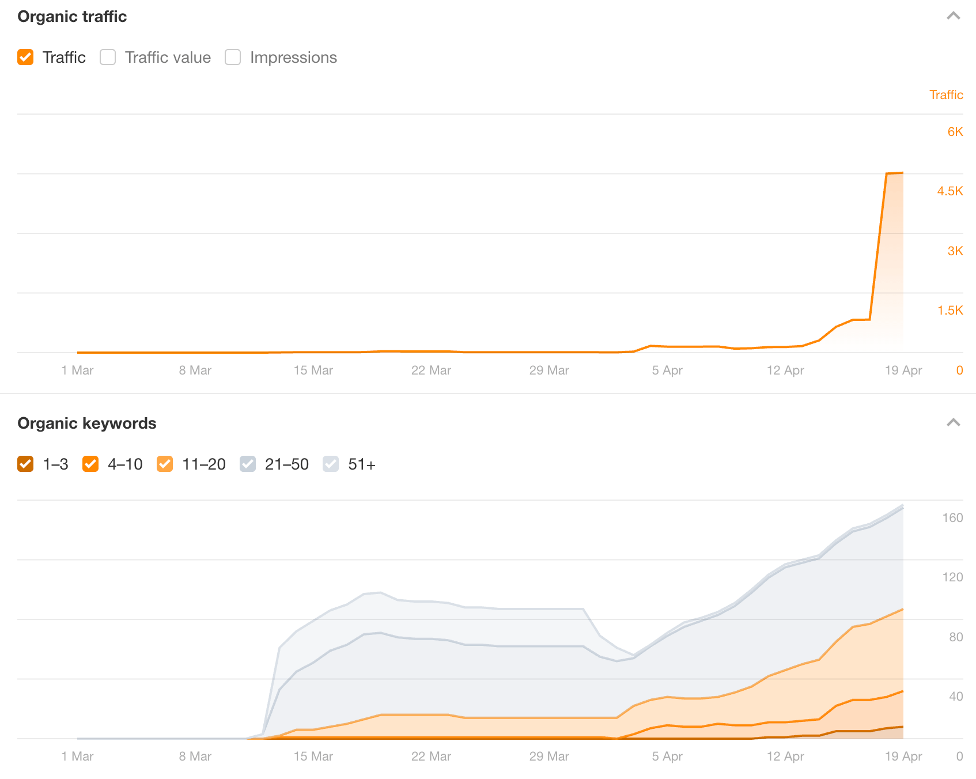Toggle the 1–3 keyword positions checkbox
The width and height of the screenshot is (976, 779).
coord(25,464)
